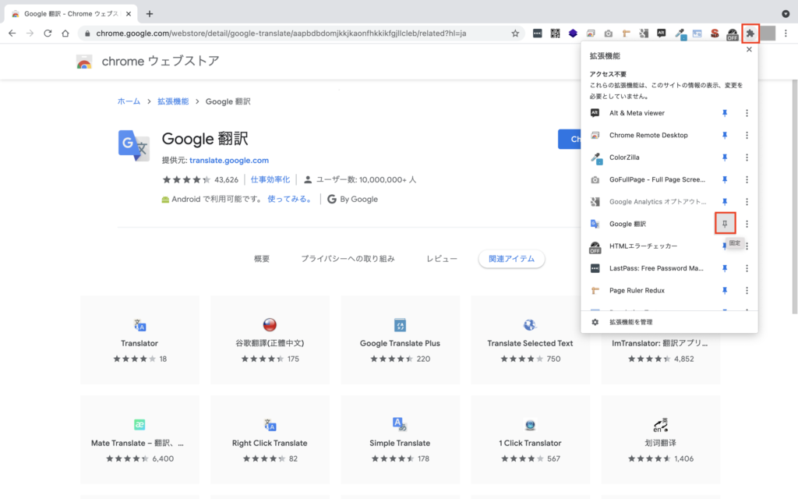Pick the ColorZilla eyedropper icon in the toolbar
798x499 pixels.
pyautogui.click(x=680, y=34)
